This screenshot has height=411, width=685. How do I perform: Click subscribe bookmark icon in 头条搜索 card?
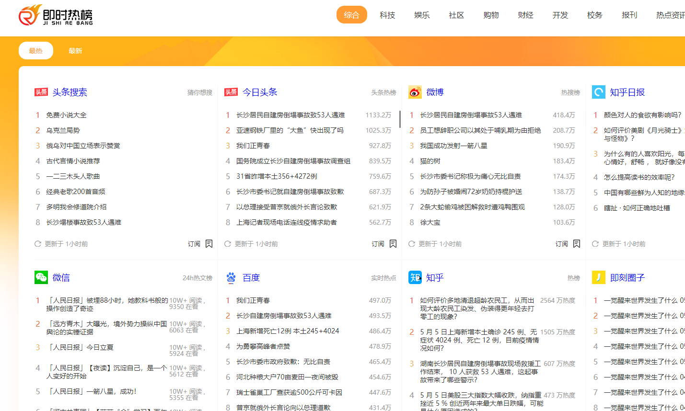[209, 244]
